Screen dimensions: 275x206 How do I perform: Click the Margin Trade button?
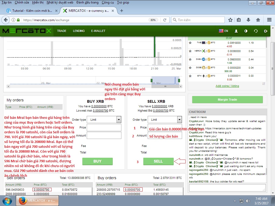(227, 100)
